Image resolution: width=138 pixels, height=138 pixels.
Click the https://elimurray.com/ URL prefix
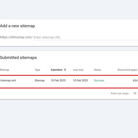pos(16,37)
